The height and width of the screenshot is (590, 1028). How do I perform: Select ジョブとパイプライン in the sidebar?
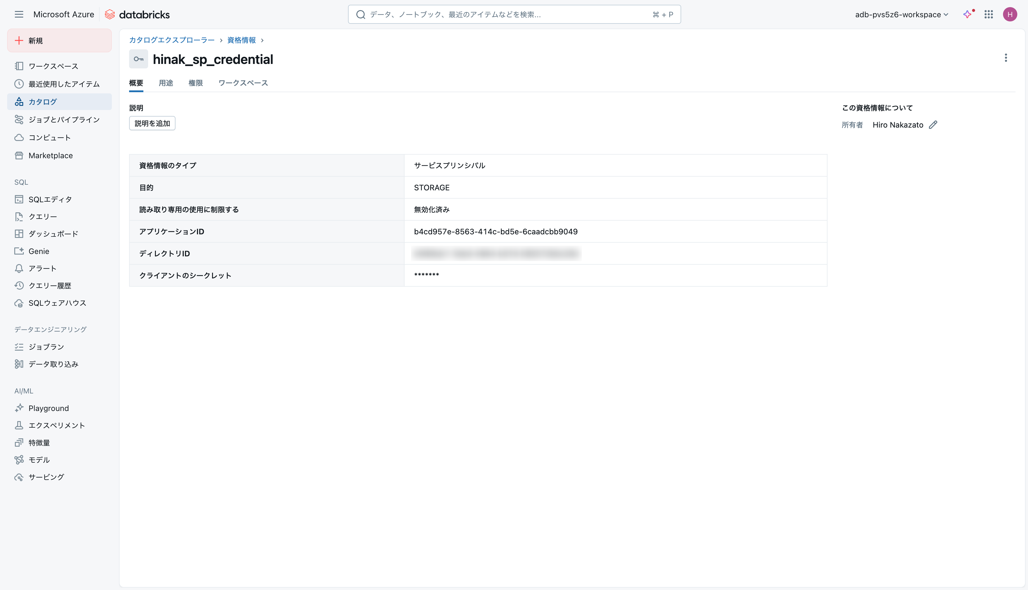click(64, 120)
